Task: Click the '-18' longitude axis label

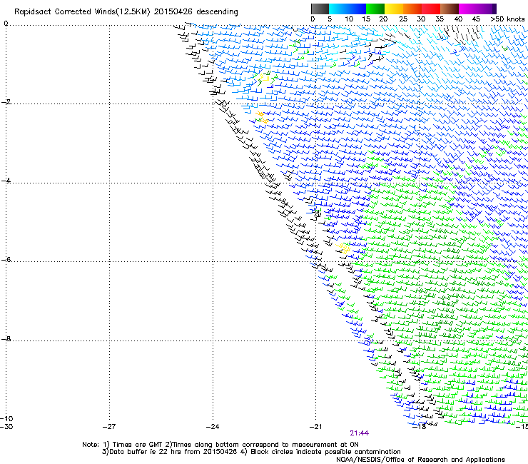Action: (419, 427)
